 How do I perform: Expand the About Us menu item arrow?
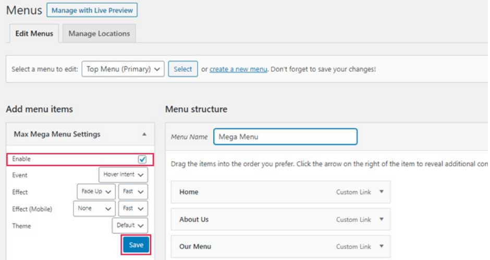tap(381, 219)
